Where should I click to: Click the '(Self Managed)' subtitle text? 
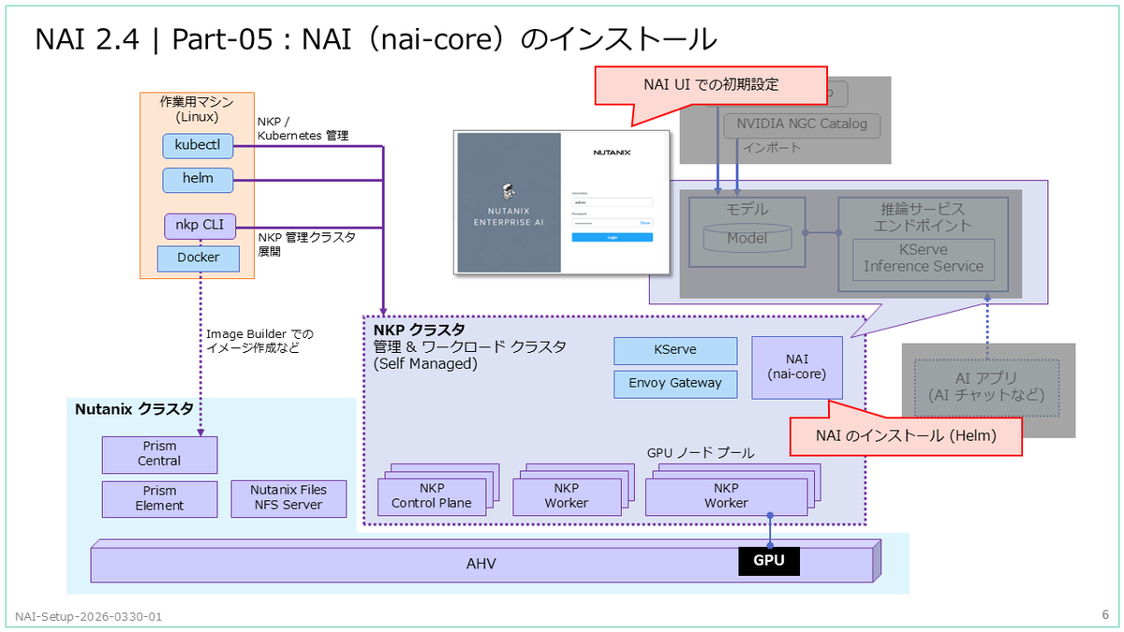click(425, 363)
